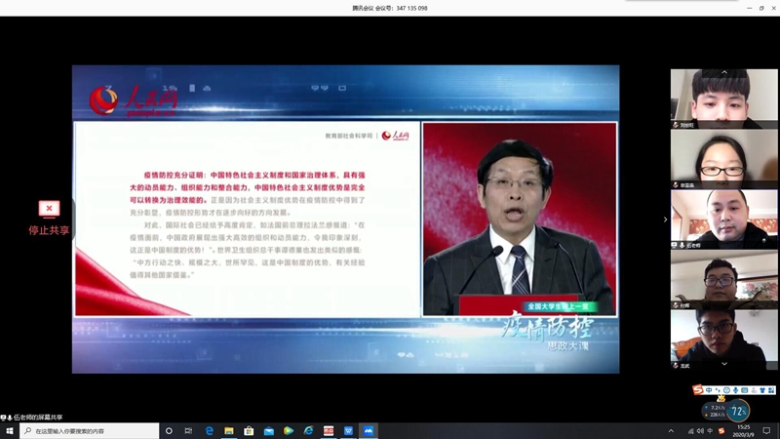Click the Tencent Meeting title with meeting number 347 135 098

coord(389,8)
